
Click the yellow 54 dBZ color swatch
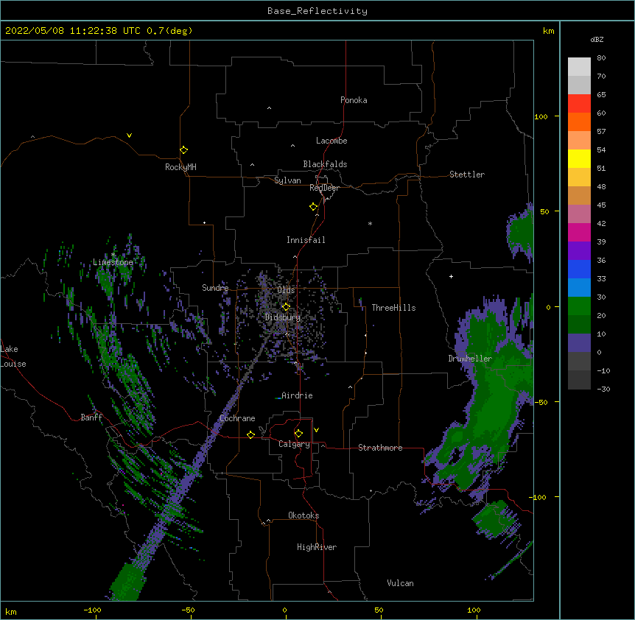[x=579, y=158]
